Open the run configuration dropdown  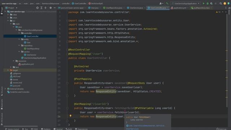(186, 3)
